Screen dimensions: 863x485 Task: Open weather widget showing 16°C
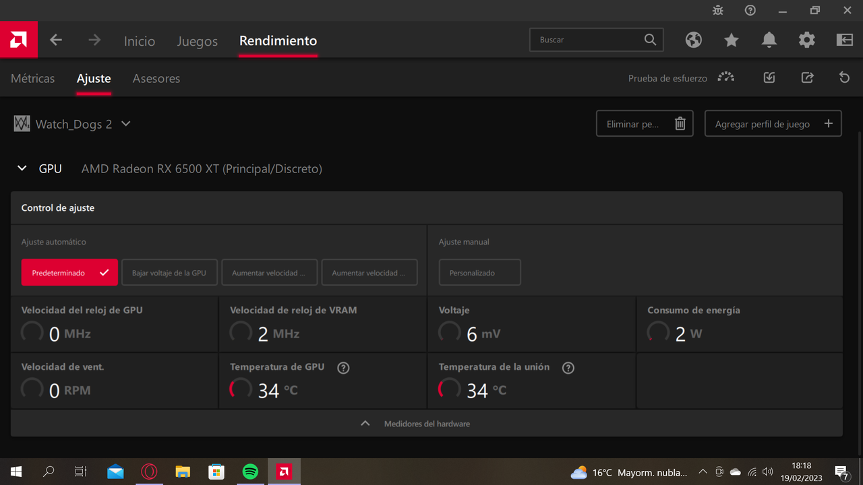[629, 472]
